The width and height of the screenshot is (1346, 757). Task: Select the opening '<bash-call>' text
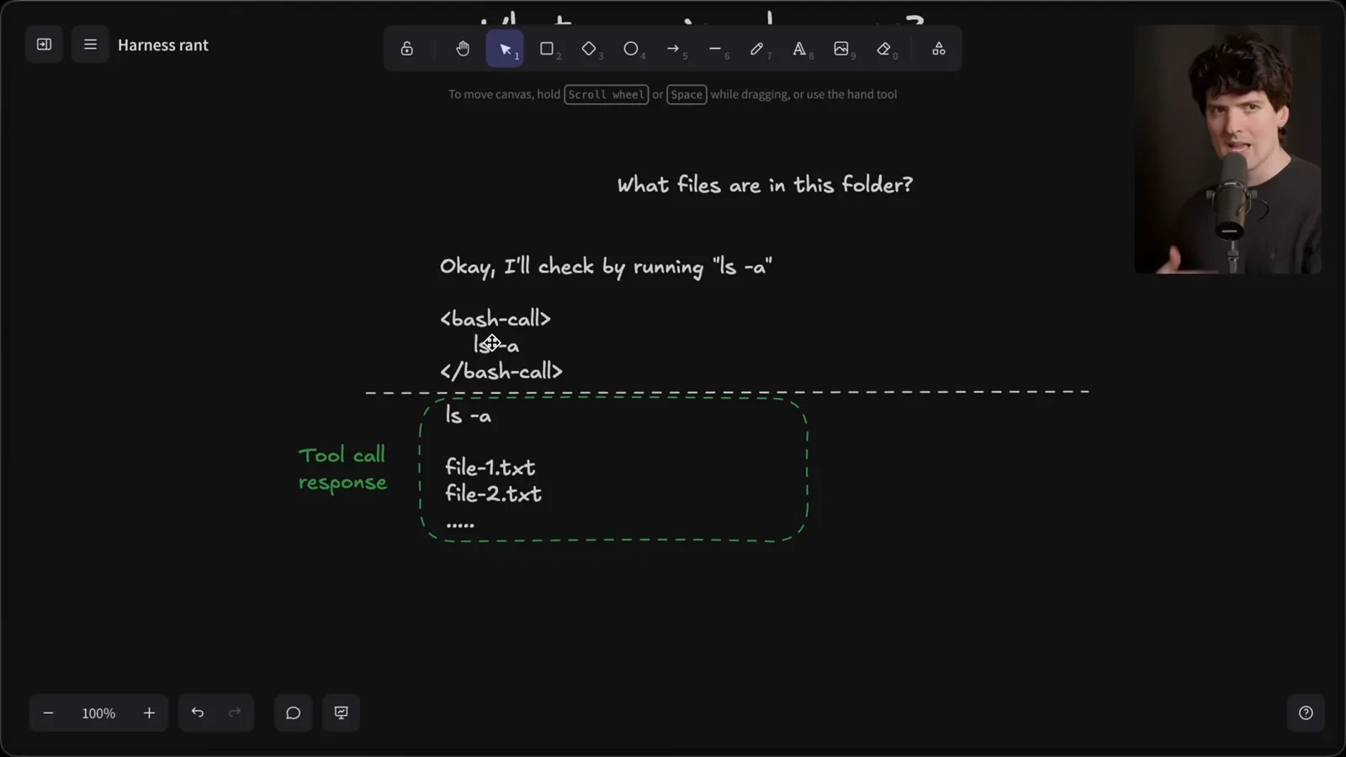495,319
